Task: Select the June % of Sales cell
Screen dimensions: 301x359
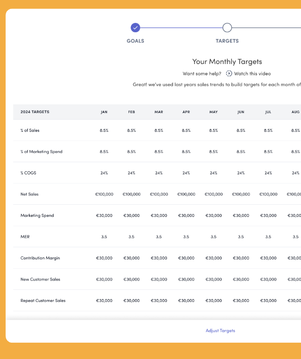Action: pyautogui.click(x=241, y=130)
